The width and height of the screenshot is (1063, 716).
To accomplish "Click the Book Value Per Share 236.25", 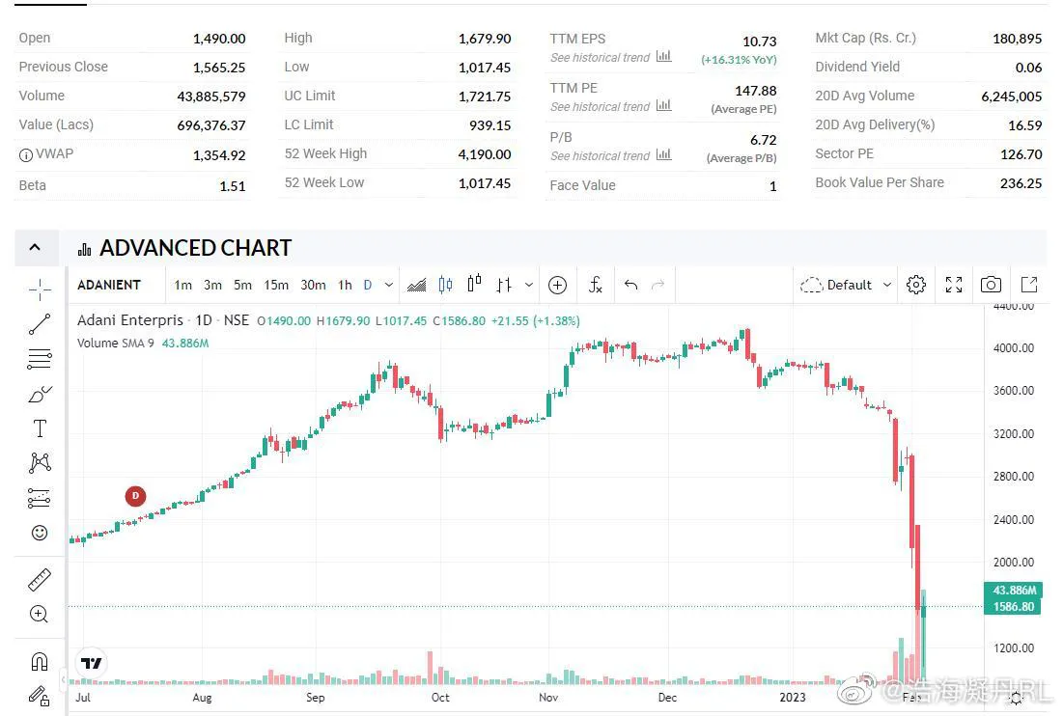I will tap(1021, 183).
